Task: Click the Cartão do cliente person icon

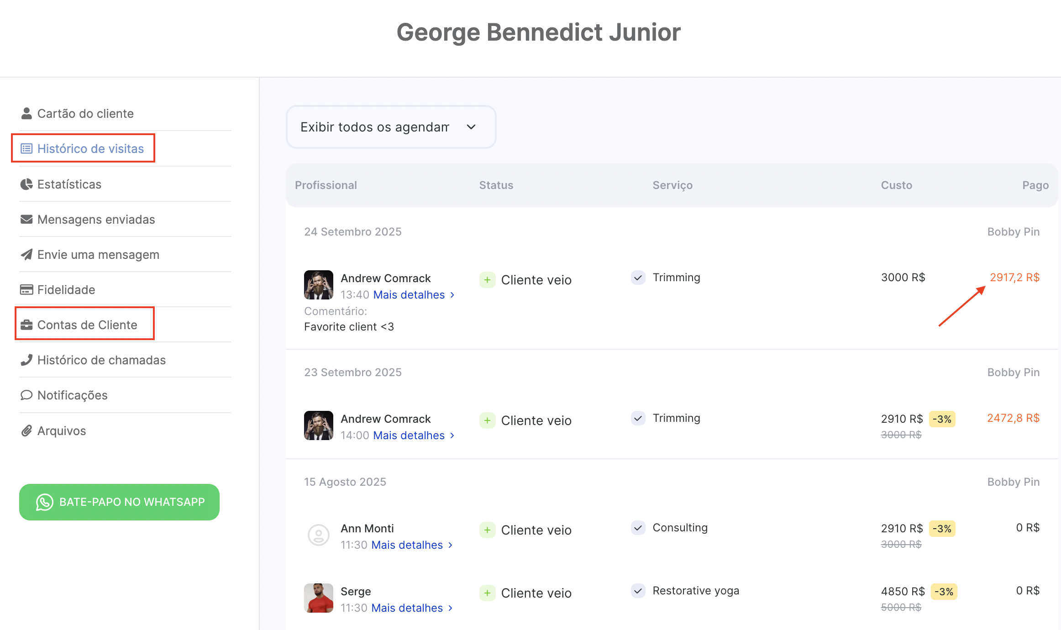Action: point(26,113)
